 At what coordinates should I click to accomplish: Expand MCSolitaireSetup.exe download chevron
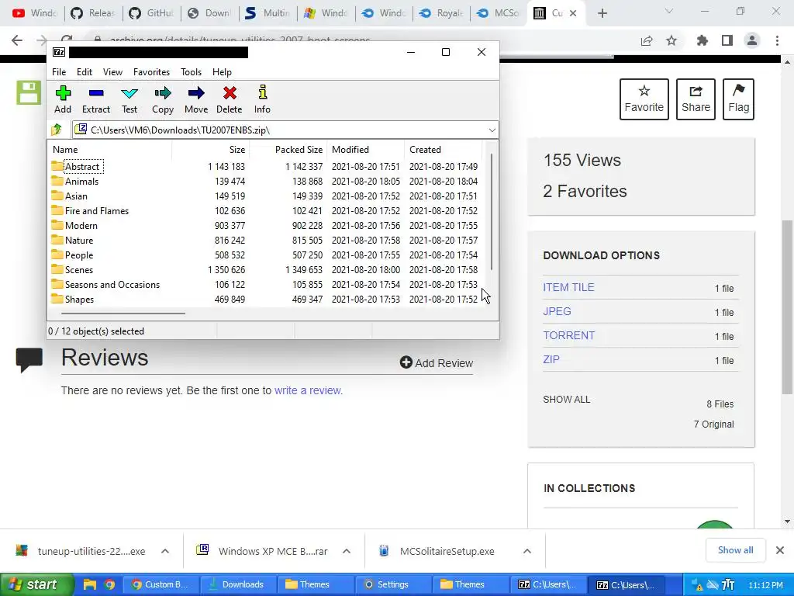point(527,551)
